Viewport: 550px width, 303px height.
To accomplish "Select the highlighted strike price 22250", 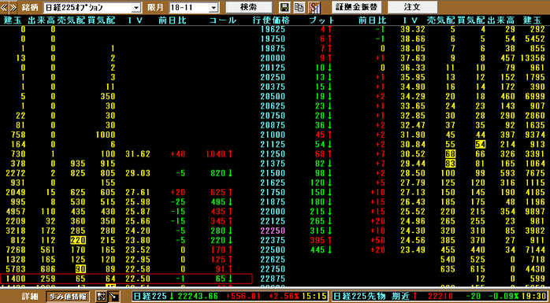I will (x=273, y=231).
